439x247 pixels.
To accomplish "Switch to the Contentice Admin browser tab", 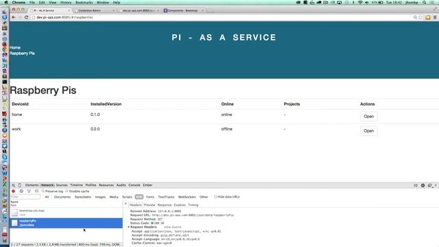I will pos(94,10).
